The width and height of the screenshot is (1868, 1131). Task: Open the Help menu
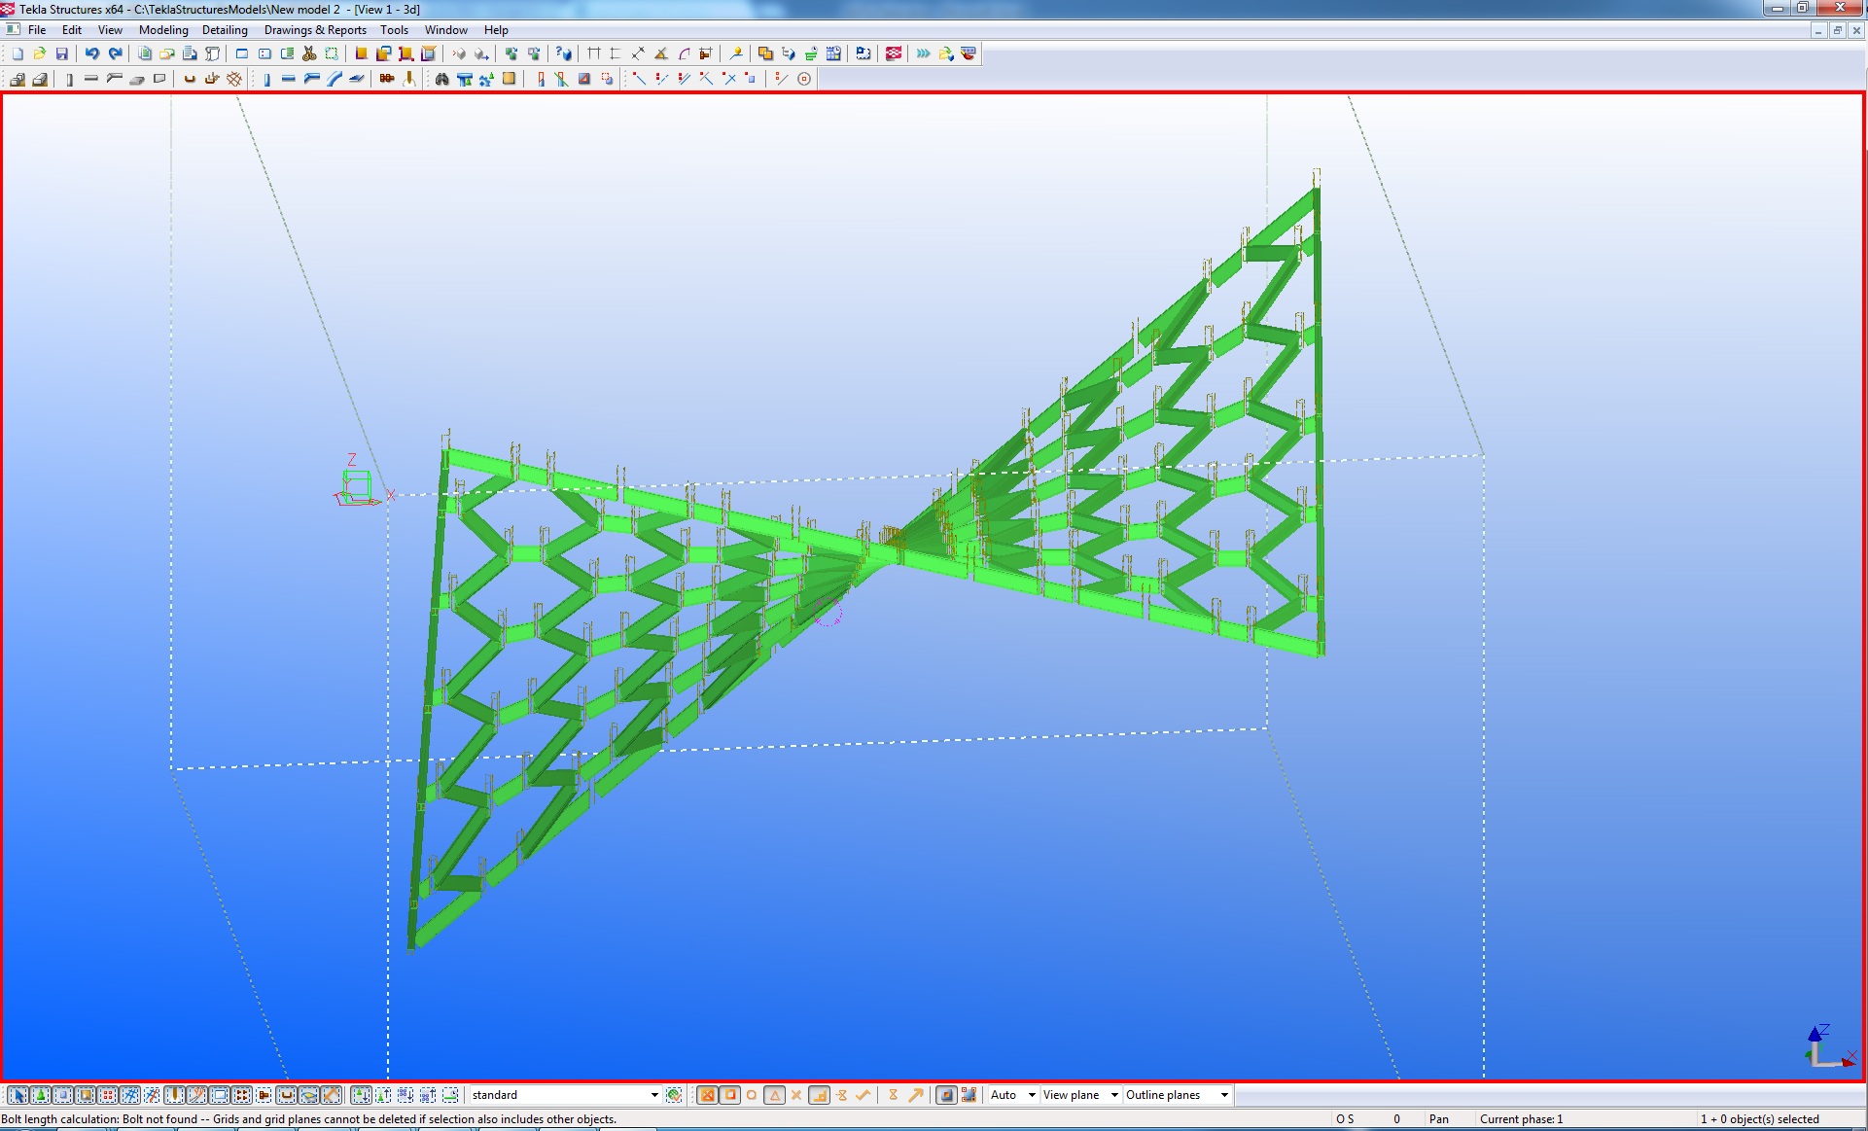[496, 30]
